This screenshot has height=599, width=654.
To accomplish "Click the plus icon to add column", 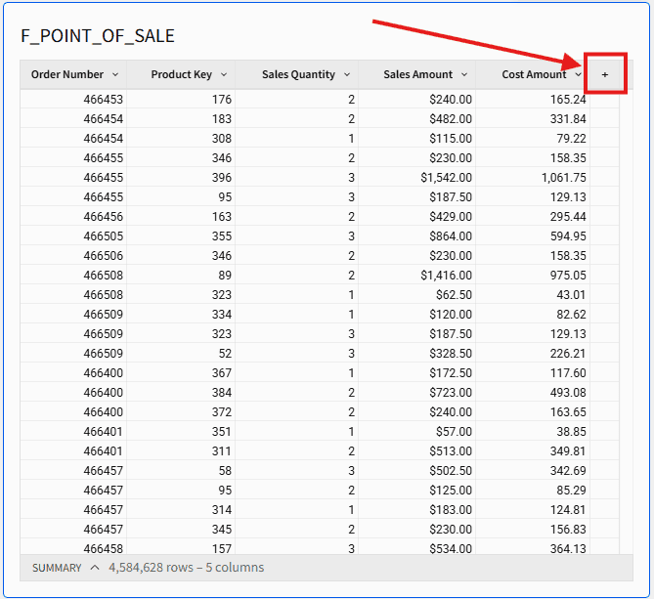I will (604, 74).
